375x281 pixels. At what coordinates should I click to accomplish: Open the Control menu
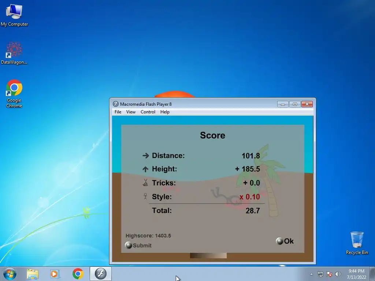tap(148, 112)
